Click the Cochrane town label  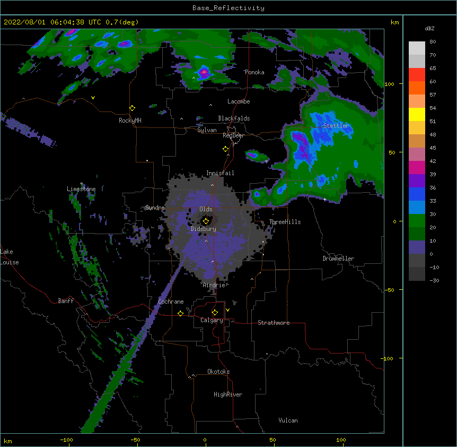tap(171, 302)
